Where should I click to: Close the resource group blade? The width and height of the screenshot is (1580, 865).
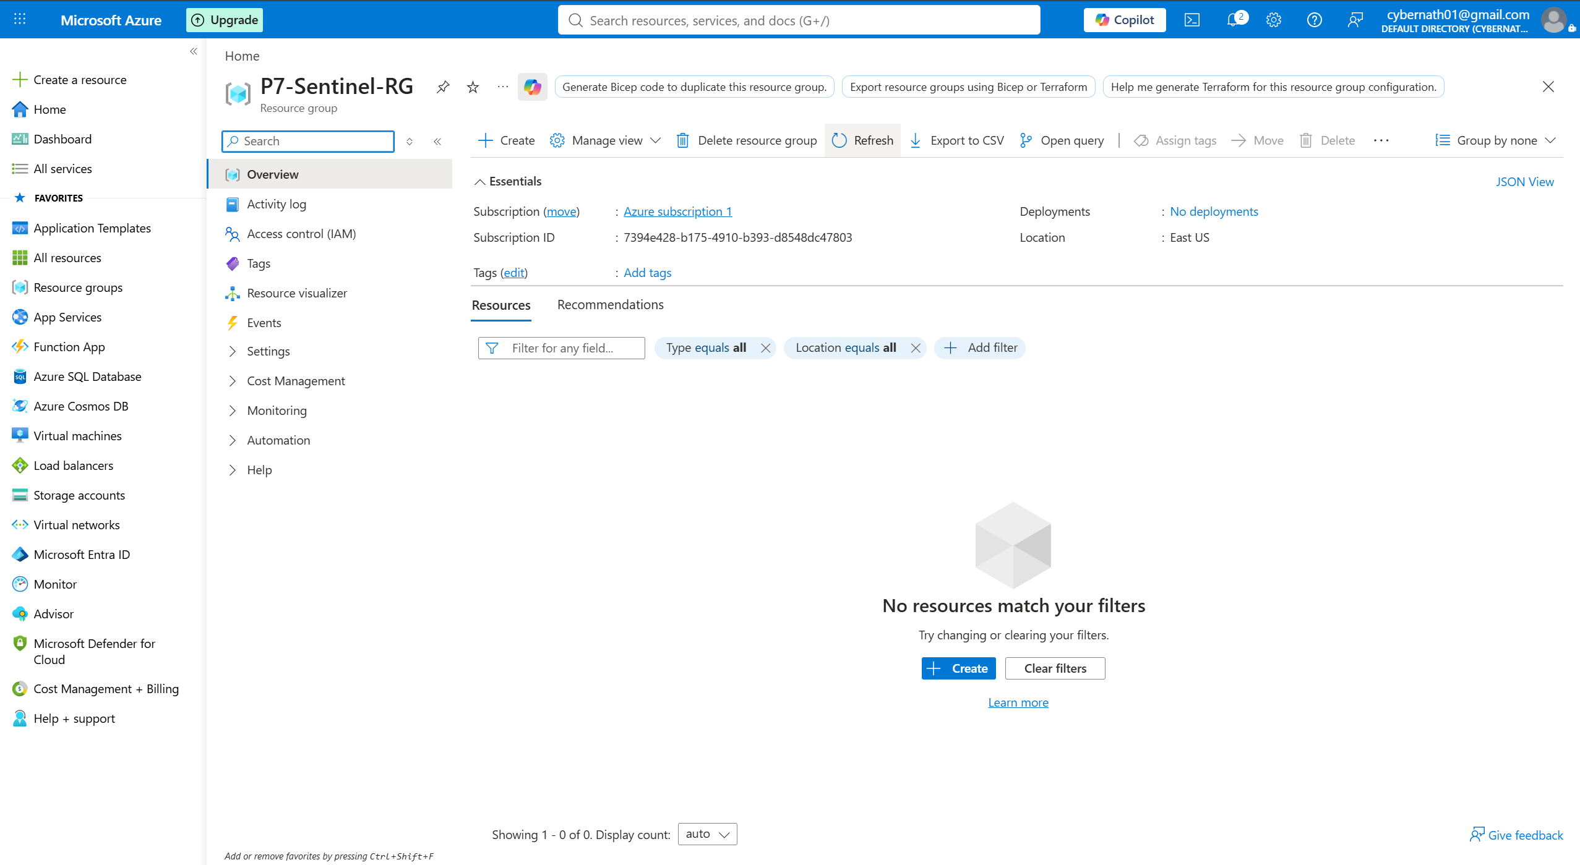click(x=1548, y=87)
